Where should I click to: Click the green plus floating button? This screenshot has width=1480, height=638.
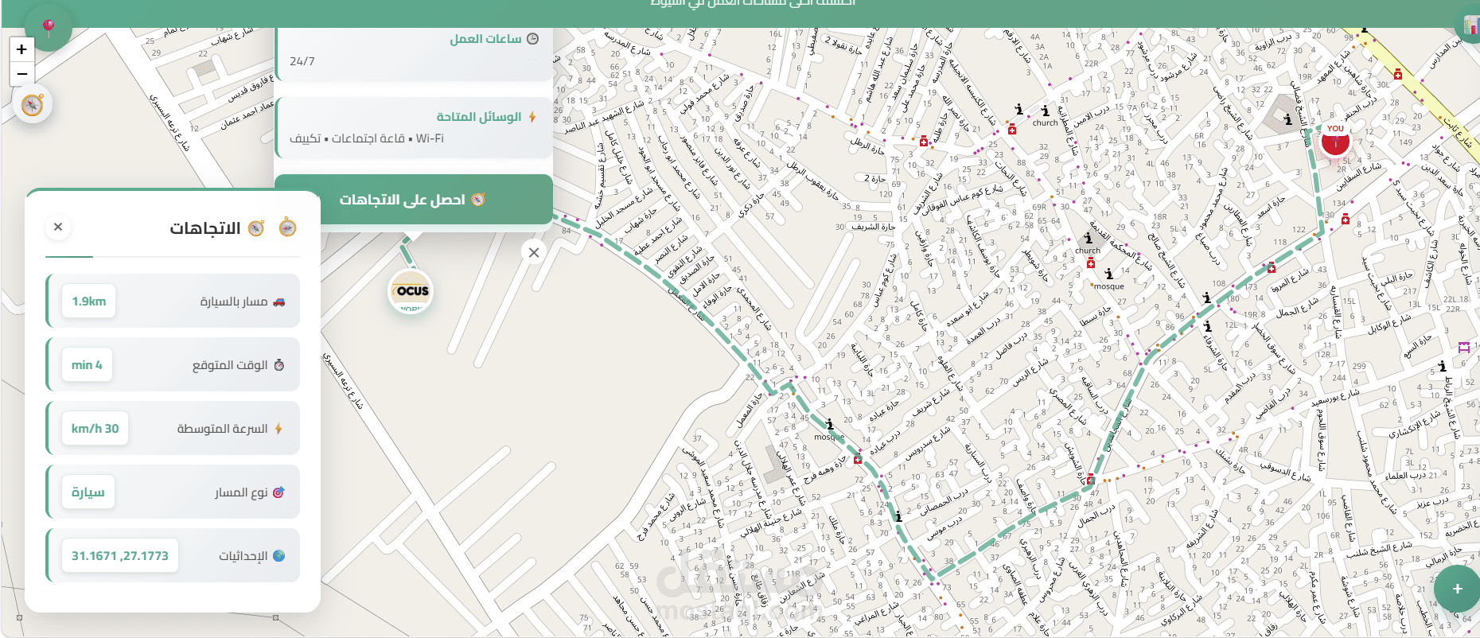[1457, 589]
